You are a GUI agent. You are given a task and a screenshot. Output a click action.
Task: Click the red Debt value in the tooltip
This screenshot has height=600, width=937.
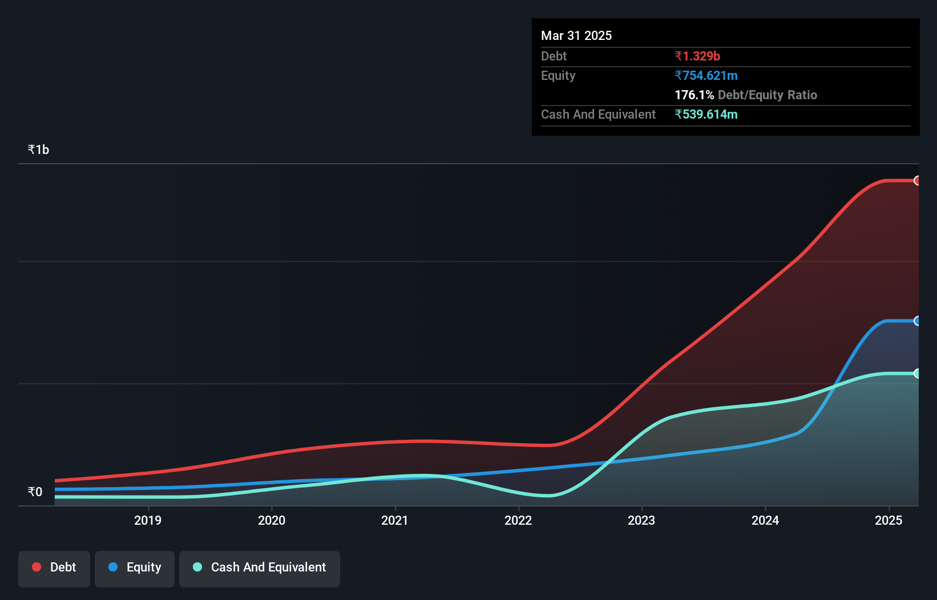click(697, 56)
